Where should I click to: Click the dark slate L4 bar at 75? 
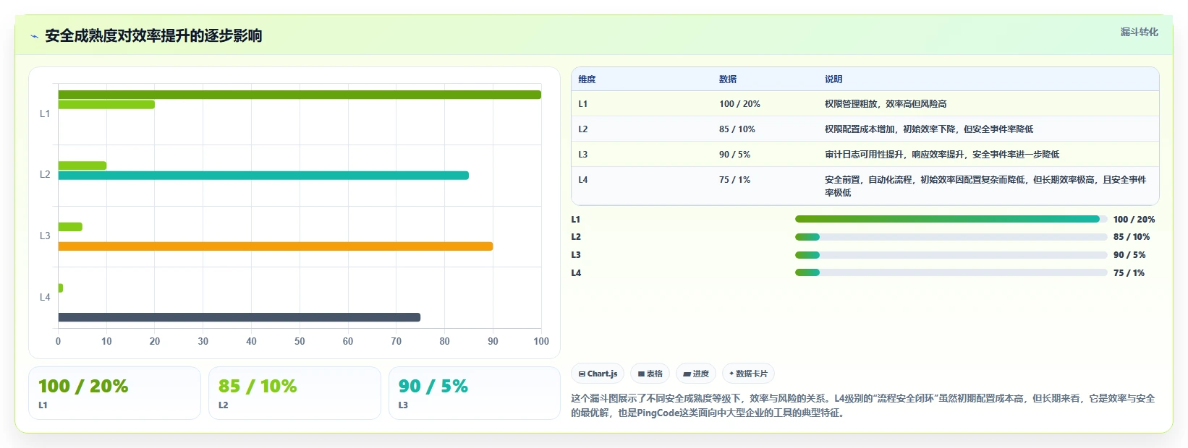point(239,317)
